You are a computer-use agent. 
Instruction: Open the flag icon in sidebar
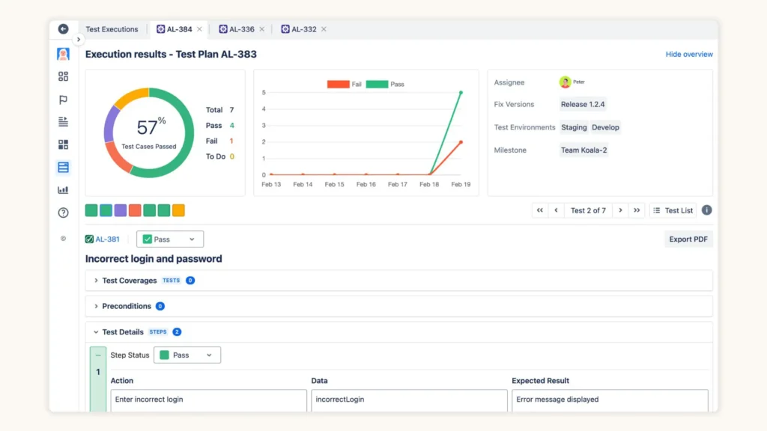click(x=63, y=100)
